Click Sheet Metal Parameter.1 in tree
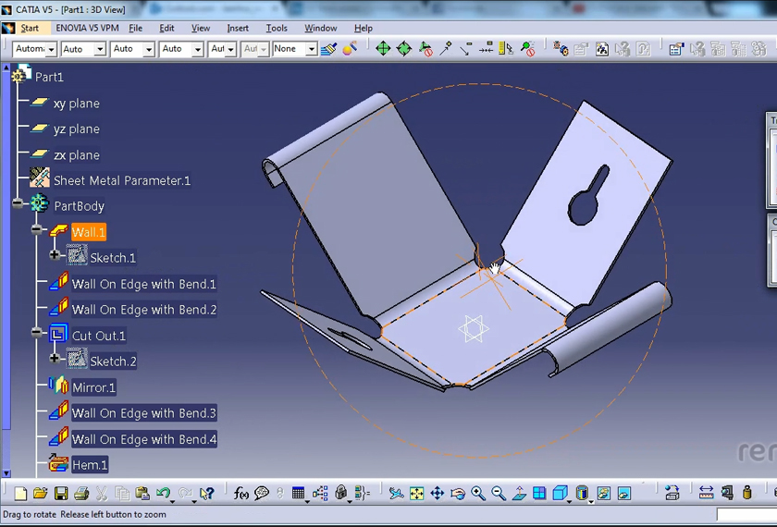The width and height of the screenshot is (777, 527). [x=121, y=180]
